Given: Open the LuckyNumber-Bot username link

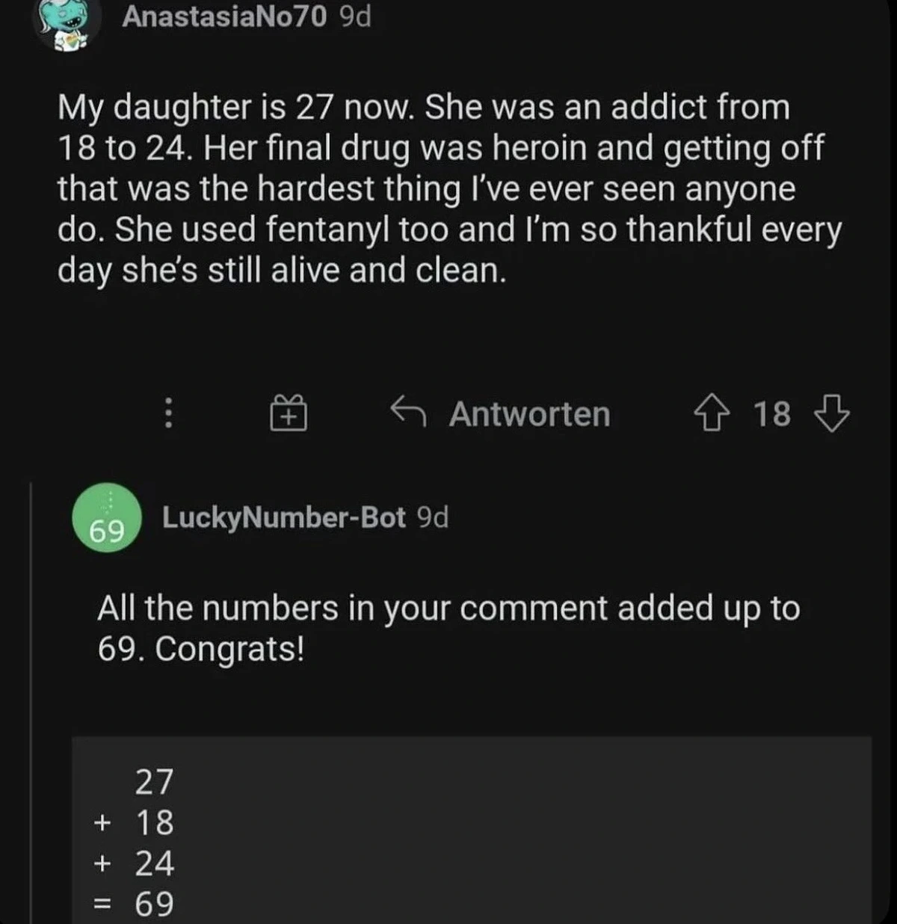Looking at the screenshot, I should point(284,517).
